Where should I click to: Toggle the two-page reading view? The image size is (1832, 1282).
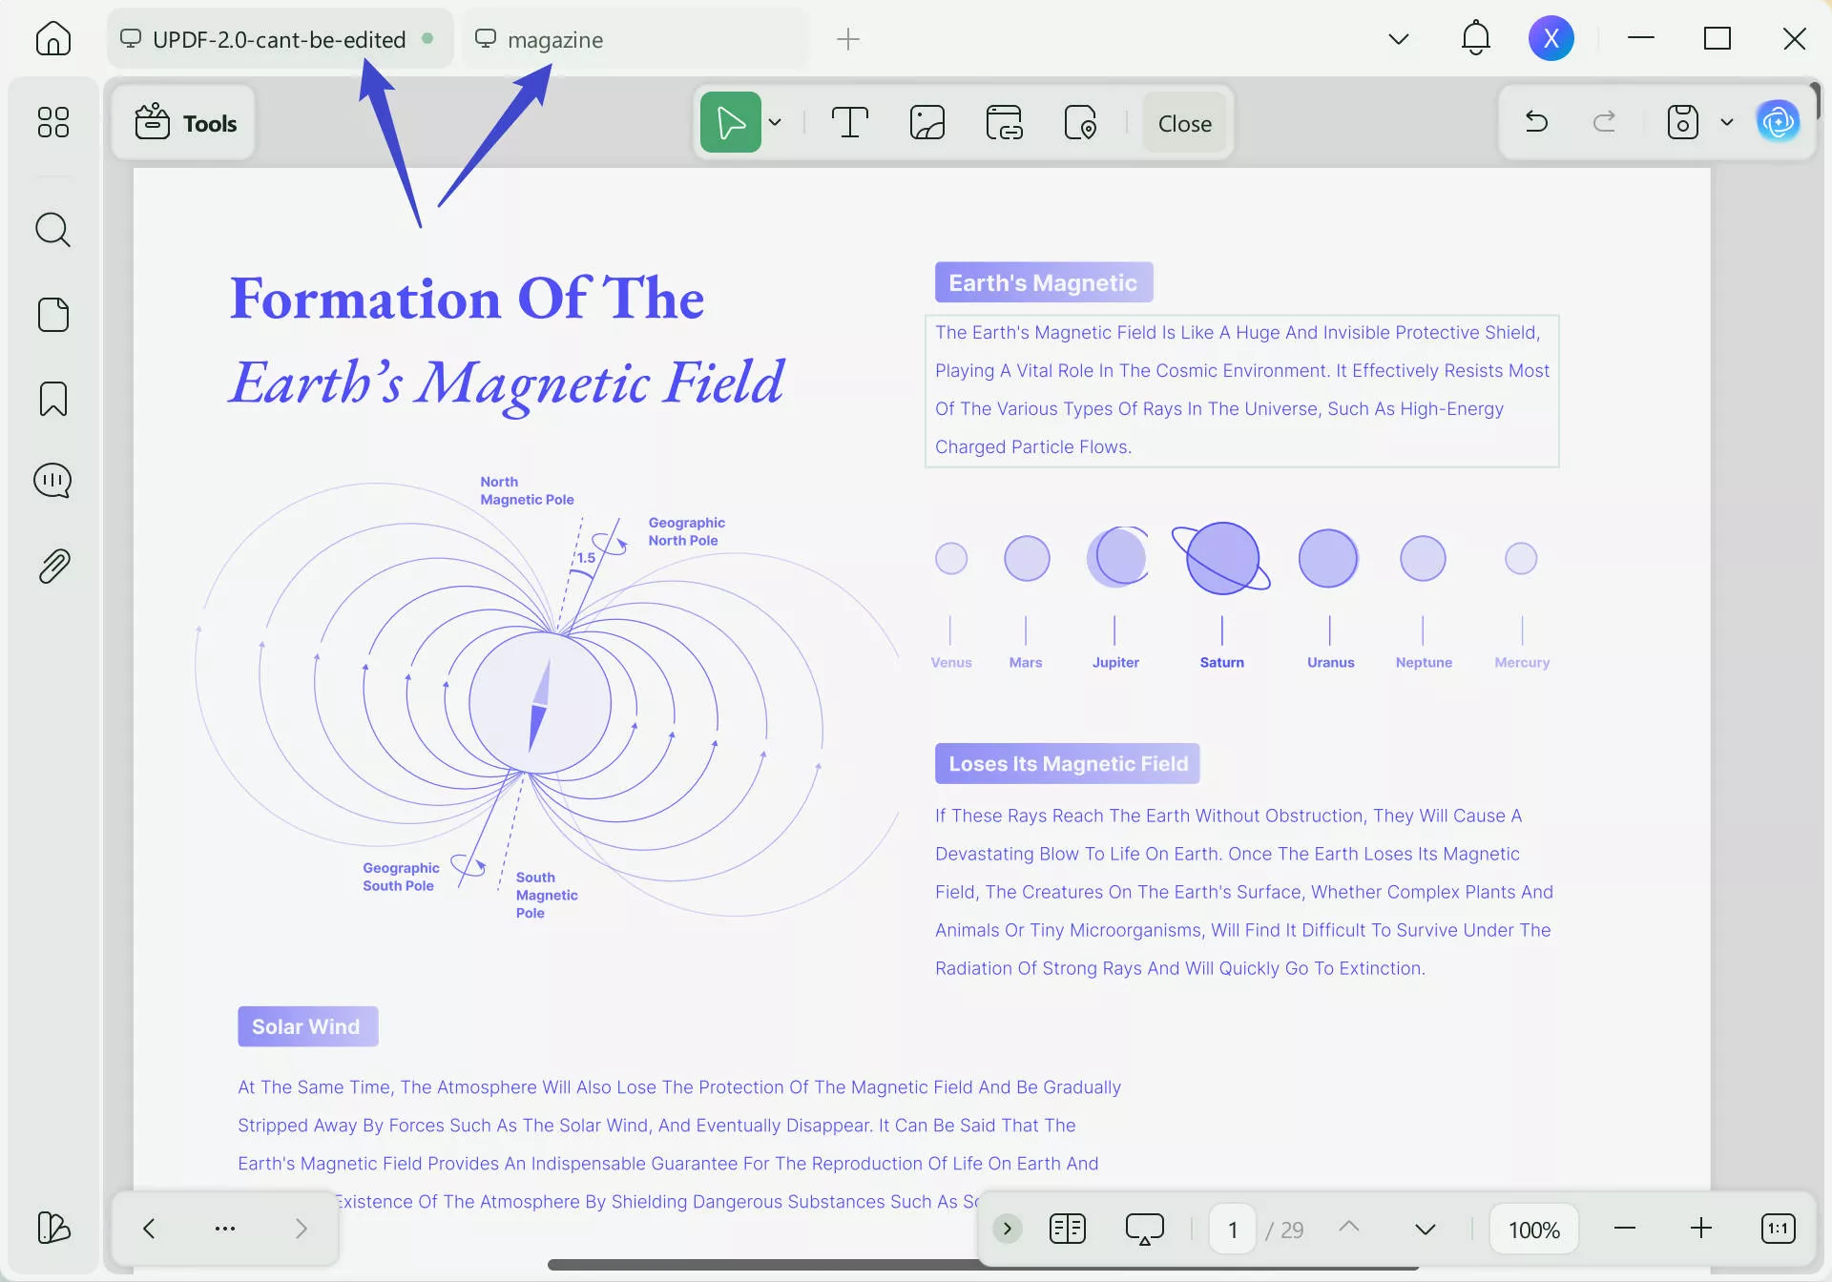1067,1229
